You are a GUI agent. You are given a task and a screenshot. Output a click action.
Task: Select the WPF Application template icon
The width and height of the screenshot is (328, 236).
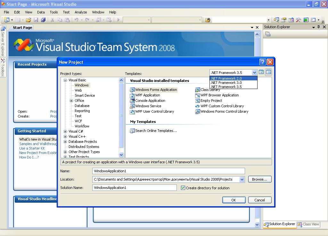[x=132, y=95]
